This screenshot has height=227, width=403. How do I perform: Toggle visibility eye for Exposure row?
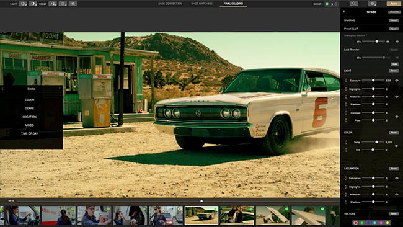tap(397, 81)
